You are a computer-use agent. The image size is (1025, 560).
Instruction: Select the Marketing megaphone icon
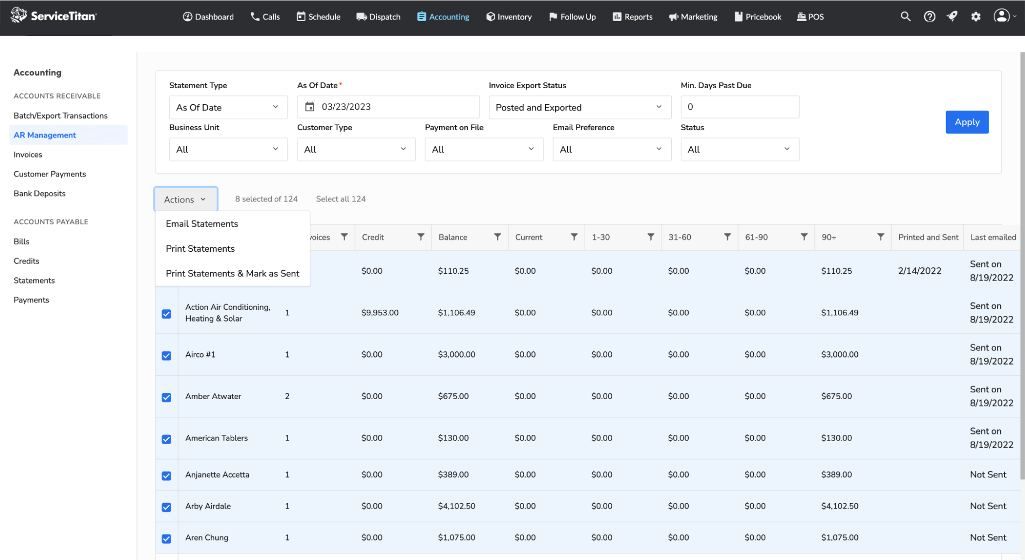point(673,16)
